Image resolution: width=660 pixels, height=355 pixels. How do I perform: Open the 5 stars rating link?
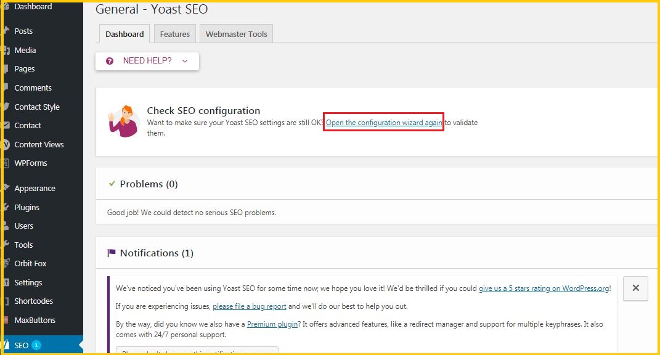point(544,288)
